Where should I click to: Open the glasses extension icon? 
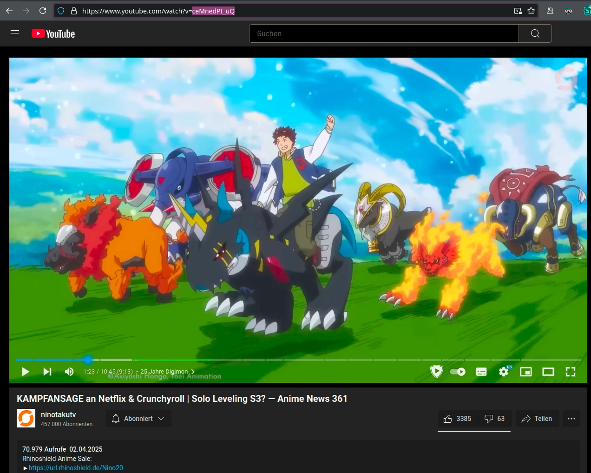[x=569, y=11]
